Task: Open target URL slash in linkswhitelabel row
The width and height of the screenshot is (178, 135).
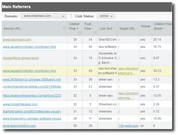Action: (119, 104)
